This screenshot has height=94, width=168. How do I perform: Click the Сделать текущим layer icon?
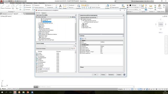point(95,7)
